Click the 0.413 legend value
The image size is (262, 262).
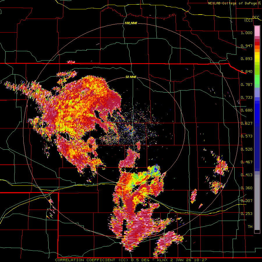click(x=247, y=175)
